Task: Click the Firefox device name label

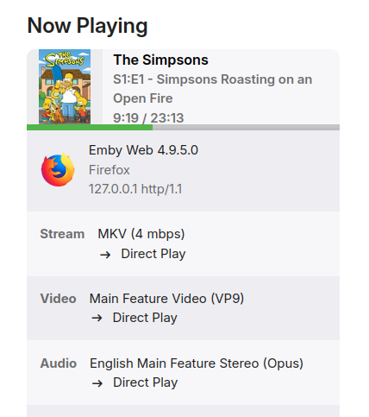Action: (x=109, y=170)
